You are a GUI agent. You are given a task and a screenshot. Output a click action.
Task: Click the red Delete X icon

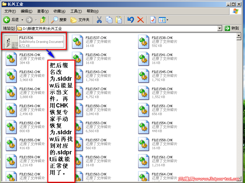(140, 20)
